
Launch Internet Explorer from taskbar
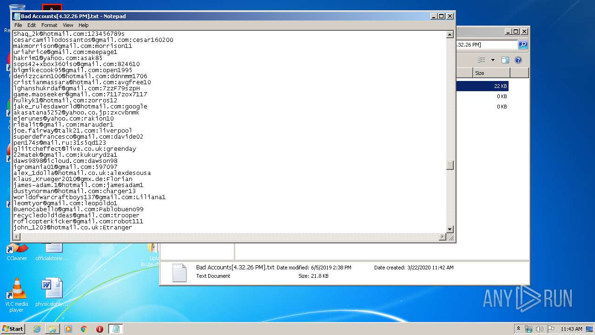pos(37,329)
